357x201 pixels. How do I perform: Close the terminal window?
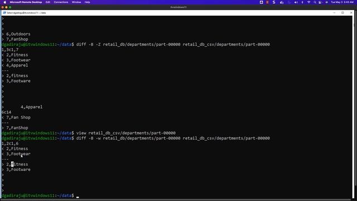point(351,13)
